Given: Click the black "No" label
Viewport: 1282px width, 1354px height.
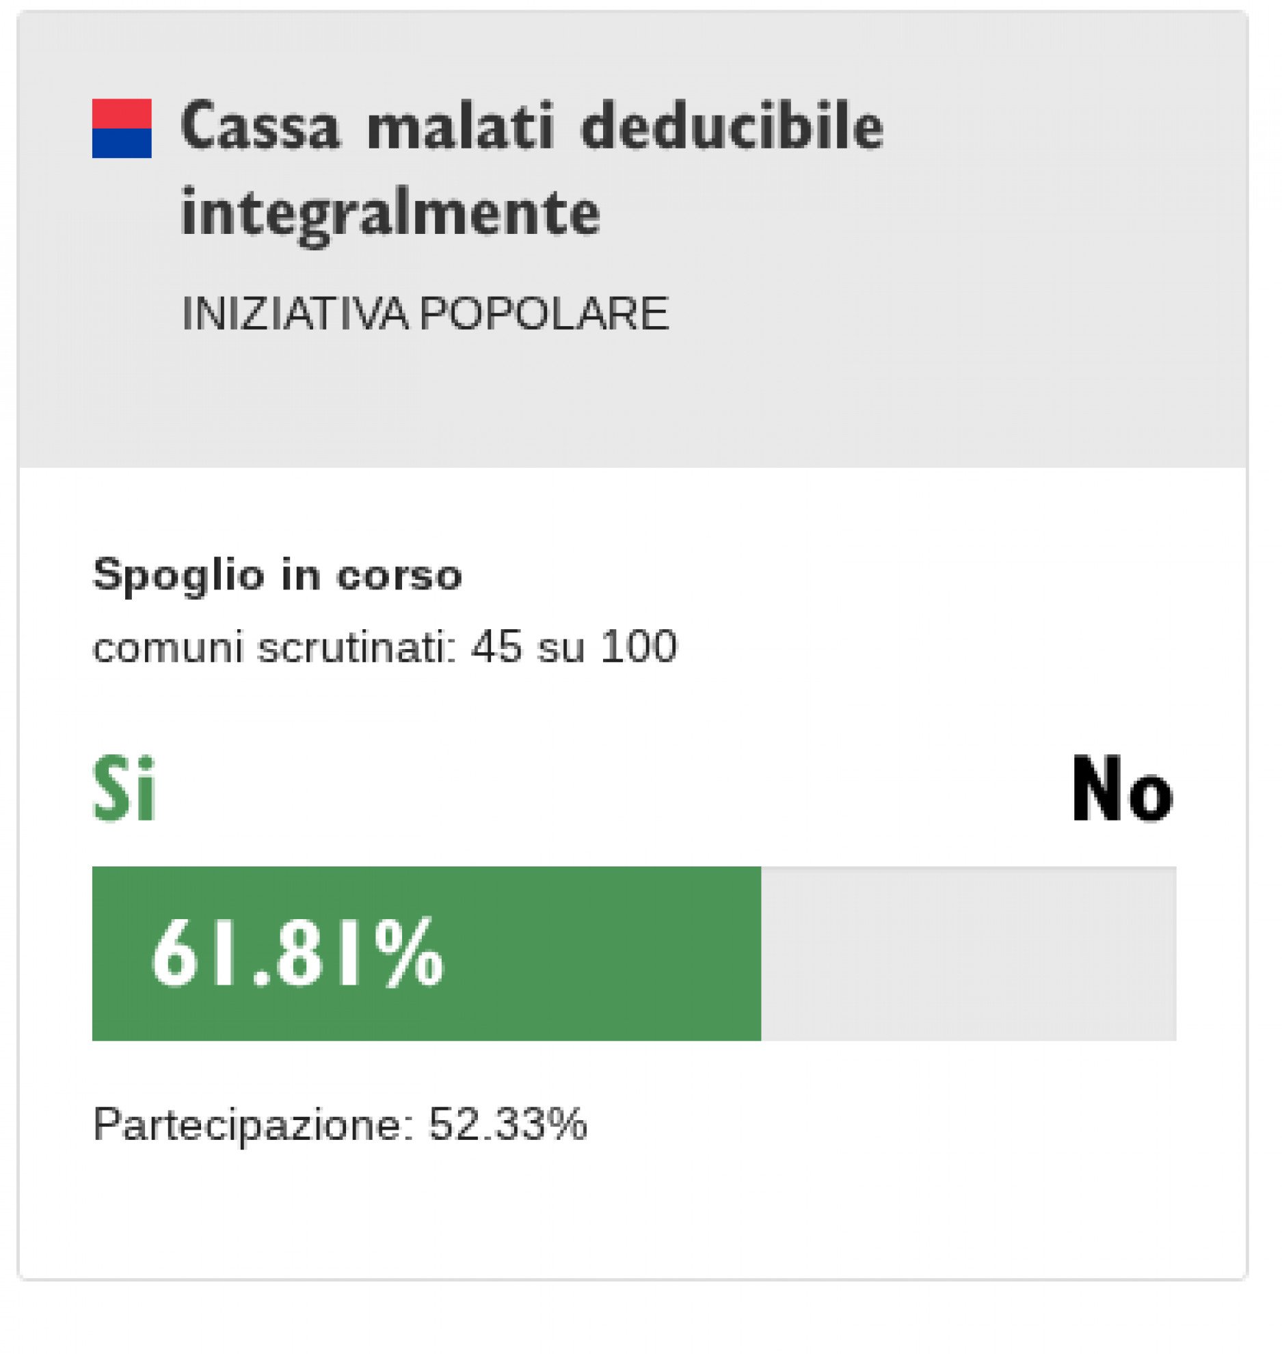Looking at the screenshot, I should click(1121, 790).
